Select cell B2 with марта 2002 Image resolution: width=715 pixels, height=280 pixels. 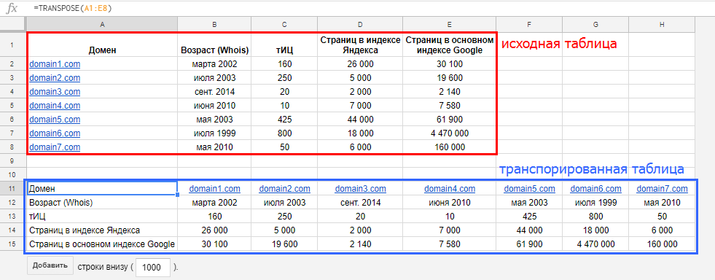pyautogui.click(x=214, y=64)
